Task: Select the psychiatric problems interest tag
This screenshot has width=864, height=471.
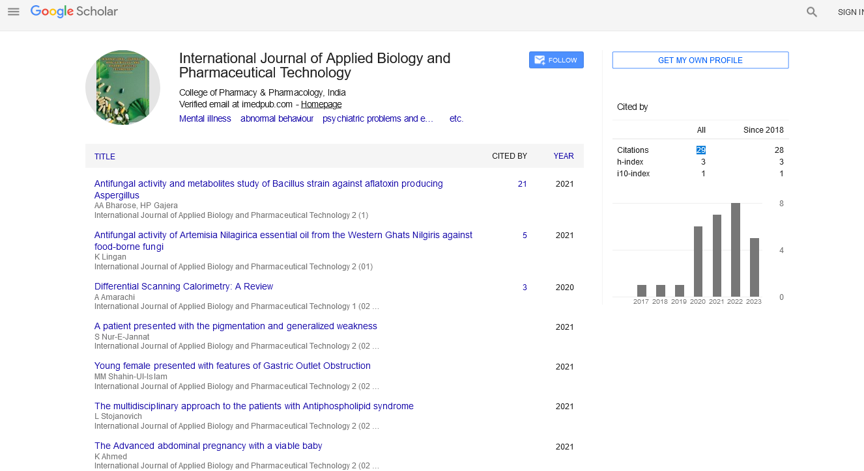Action: point(378,118)
